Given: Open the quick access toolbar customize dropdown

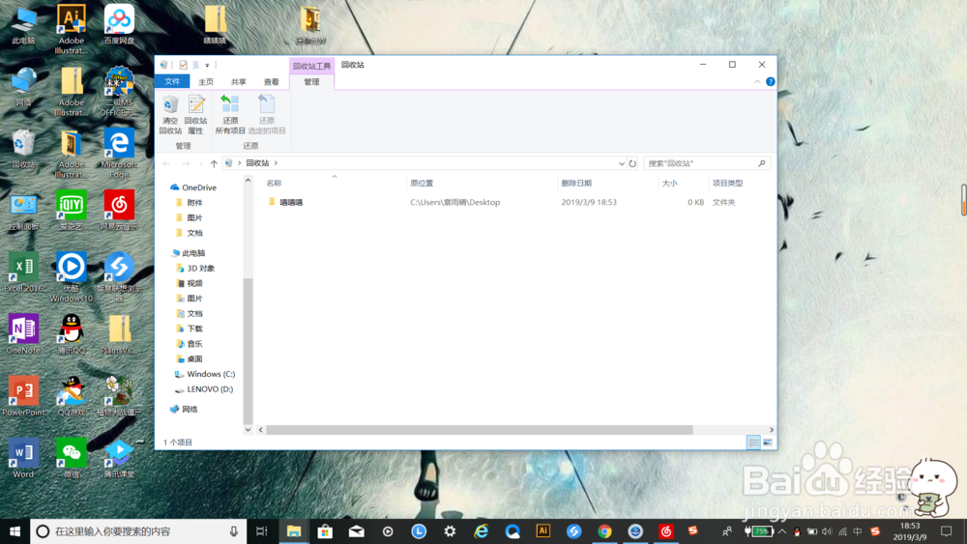Looking at the screenshot, I should pyautogui.click(x=207, y=66).
